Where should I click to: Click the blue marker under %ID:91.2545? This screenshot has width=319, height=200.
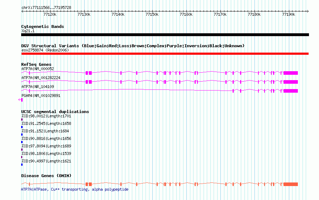pyautogui.click(x=22, y=127)
